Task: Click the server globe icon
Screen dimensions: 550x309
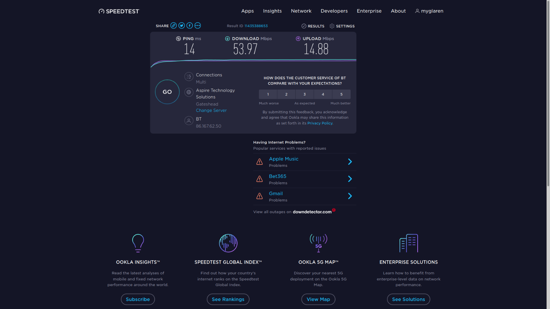Action: pyautogui.click(x=189, y=92)
